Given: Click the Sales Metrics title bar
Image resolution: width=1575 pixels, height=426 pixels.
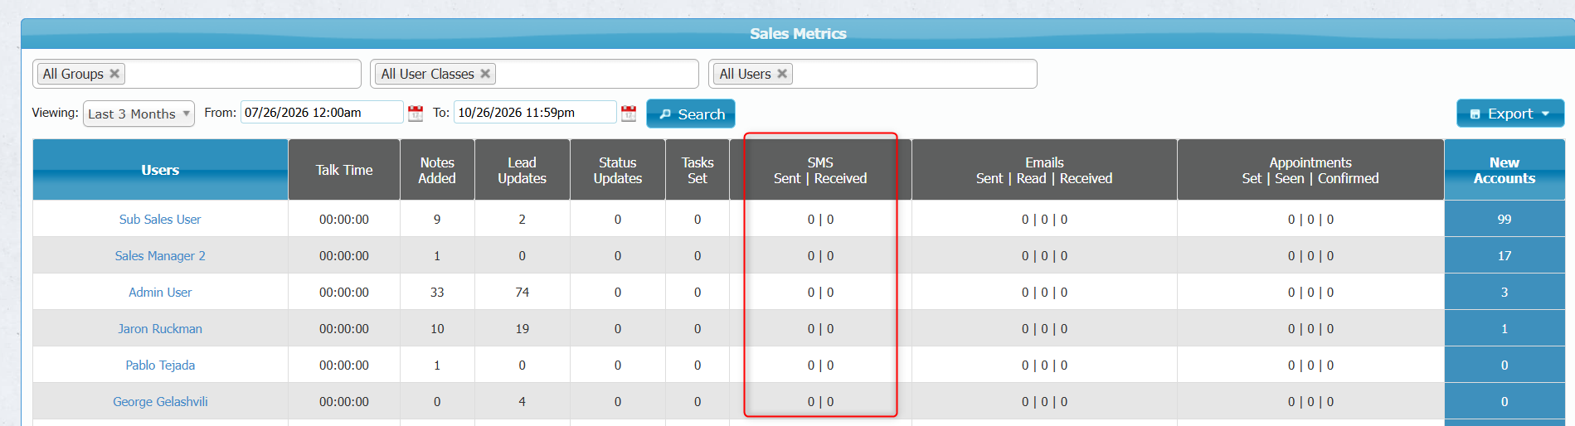Looking at the screenshot, I should [798, 34].
